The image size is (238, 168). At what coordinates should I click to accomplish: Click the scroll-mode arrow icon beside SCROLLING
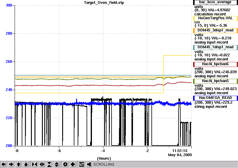pos(89,164)
